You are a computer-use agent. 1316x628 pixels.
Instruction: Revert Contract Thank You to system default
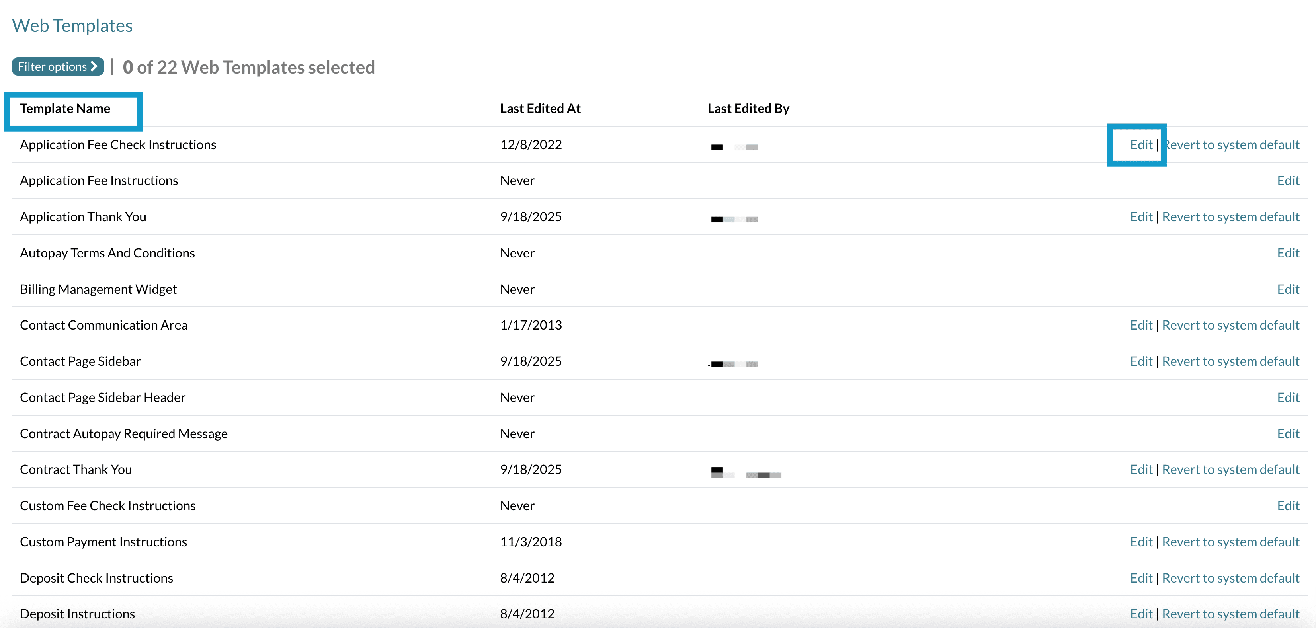(1232, 469)
